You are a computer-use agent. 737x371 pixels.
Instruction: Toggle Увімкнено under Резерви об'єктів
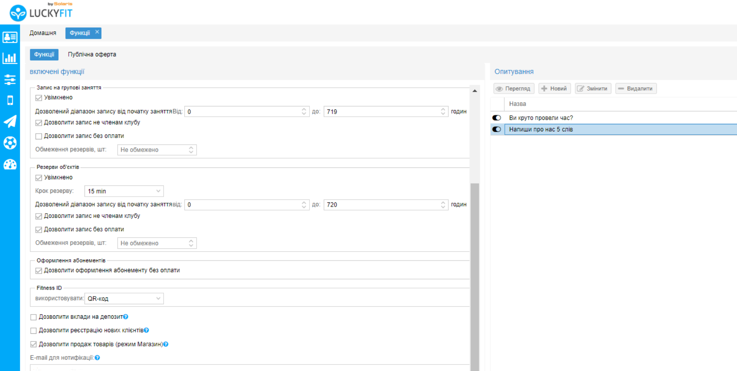click(x=38, y=178)
